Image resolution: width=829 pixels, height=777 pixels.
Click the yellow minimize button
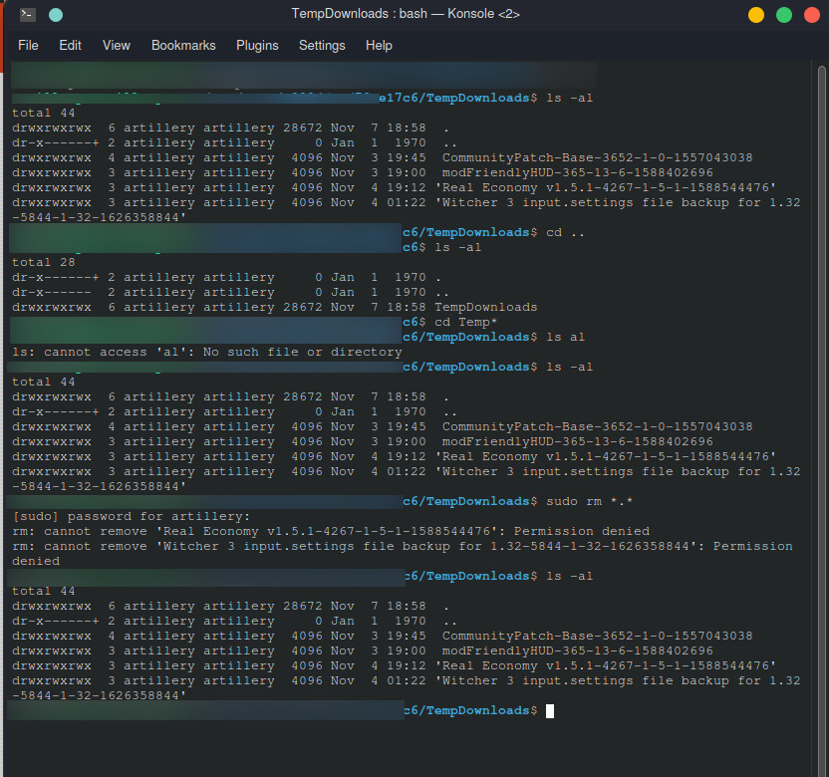(756, 15)
